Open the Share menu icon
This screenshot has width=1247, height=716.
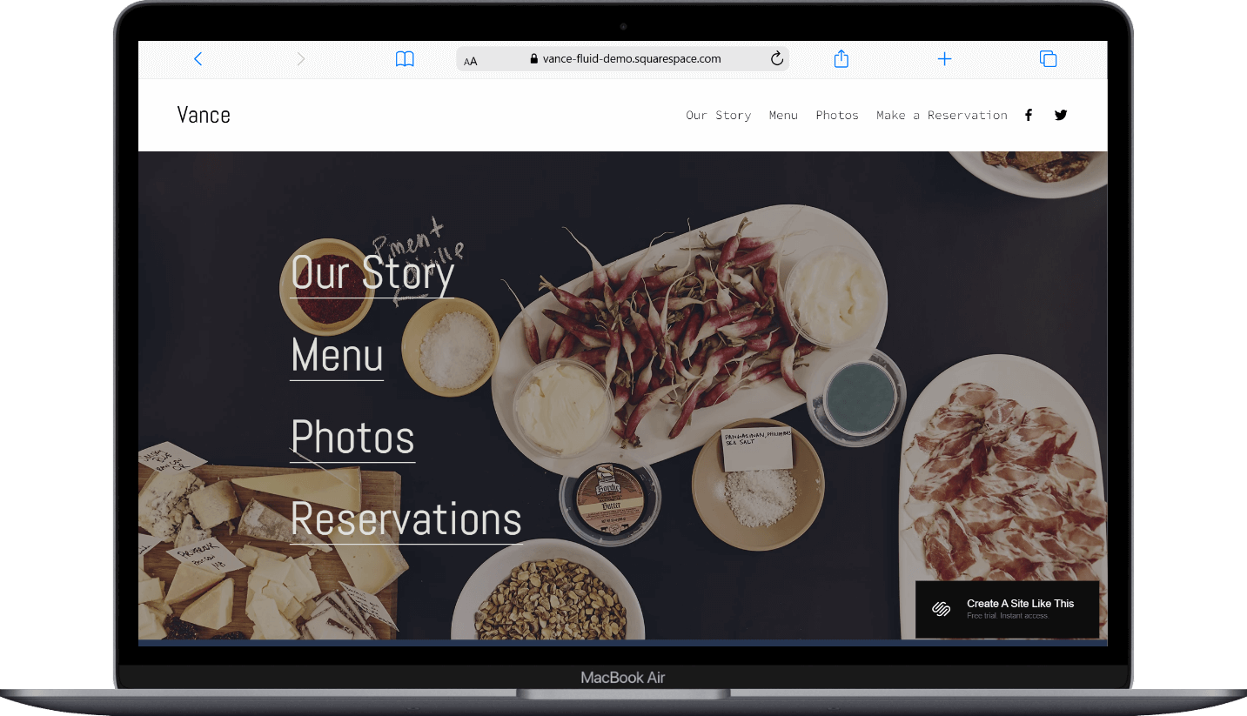(x=841, y=58)
